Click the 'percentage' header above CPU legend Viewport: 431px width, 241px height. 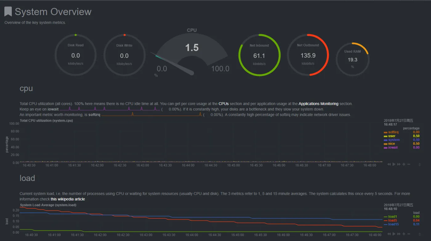(411, 128)
